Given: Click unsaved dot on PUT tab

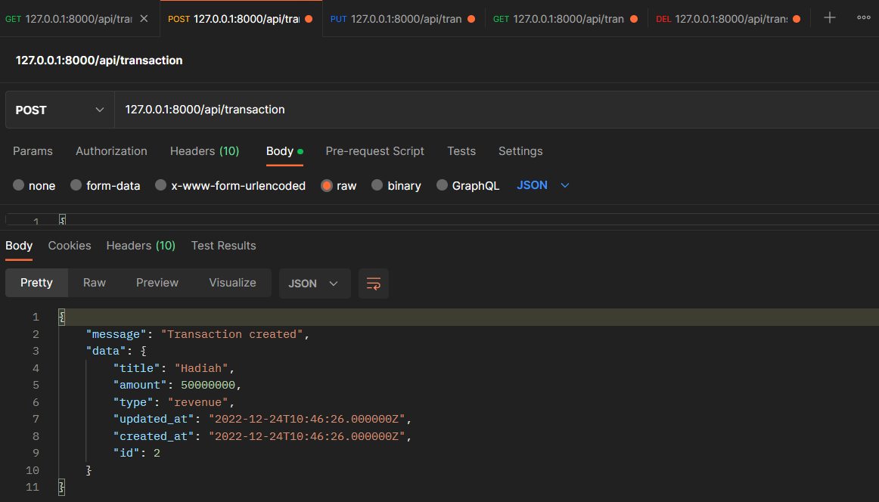Looking at the screenshot, I should click(471, 19).
